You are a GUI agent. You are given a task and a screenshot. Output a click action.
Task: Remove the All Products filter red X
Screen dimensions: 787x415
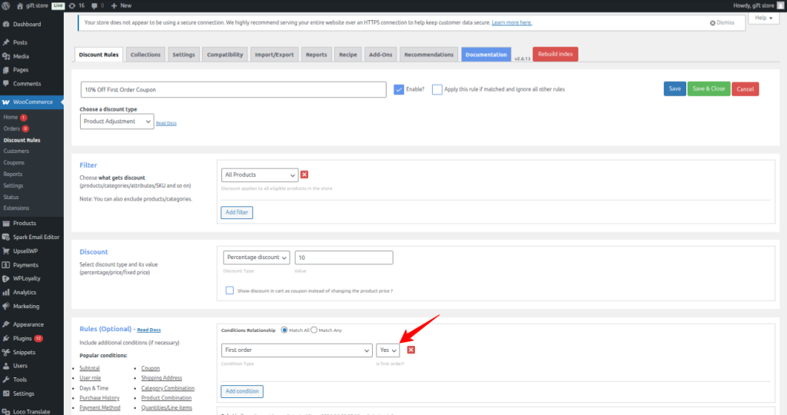tap(304, 174)
